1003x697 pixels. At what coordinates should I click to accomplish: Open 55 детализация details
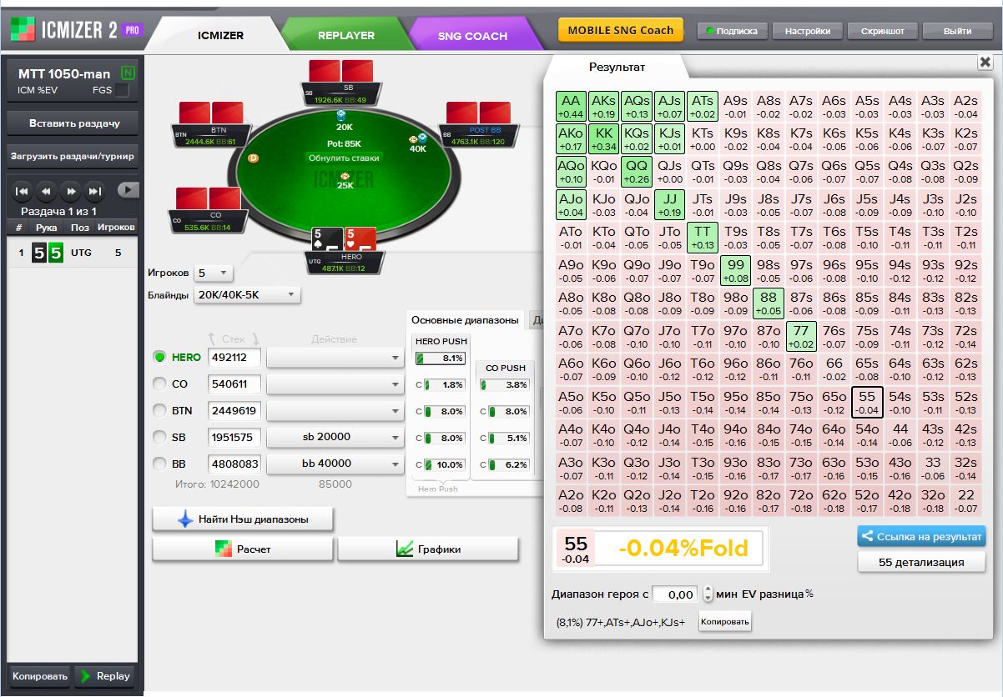point(921,562)
